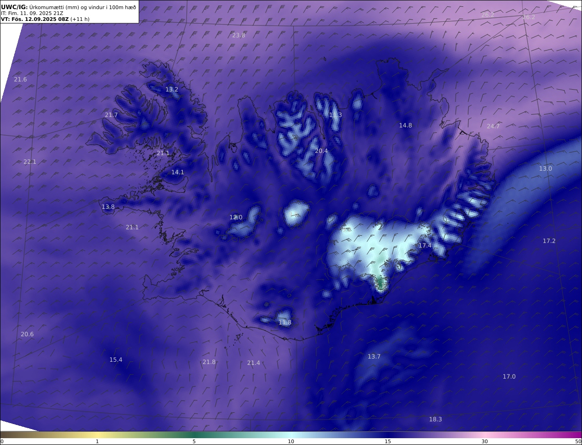This screenshot has width=582, height=445.
Task: Click the 12.0 value label
Action: coord(236,217)
